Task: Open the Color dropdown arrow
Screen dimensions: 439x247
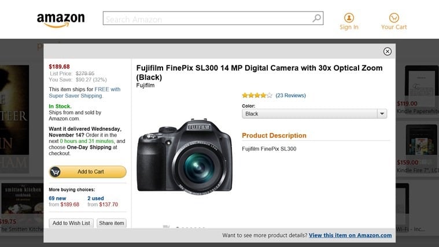Action: point(381,114)
